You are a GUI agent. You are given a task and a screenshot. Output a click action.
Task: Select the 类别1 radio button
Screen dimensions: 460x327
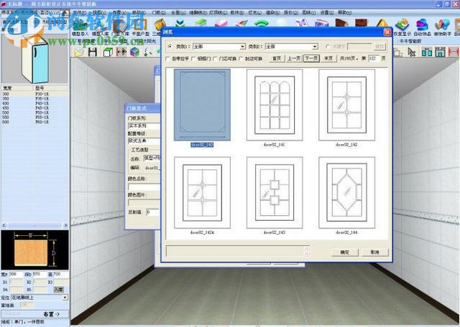(x=170, y=47)
